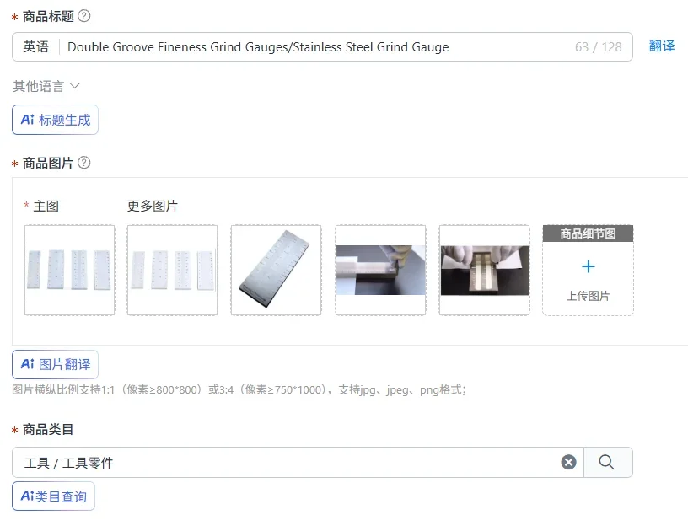Click the plus icon to upload detail image
The width and height of the screenshot is (688, 531).
point(588,266)
